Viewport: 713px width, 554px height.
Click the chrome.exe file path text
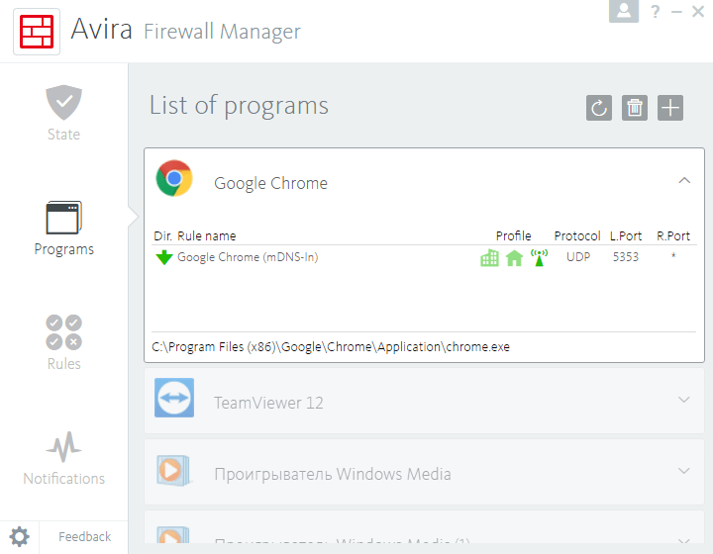[331, 347]
